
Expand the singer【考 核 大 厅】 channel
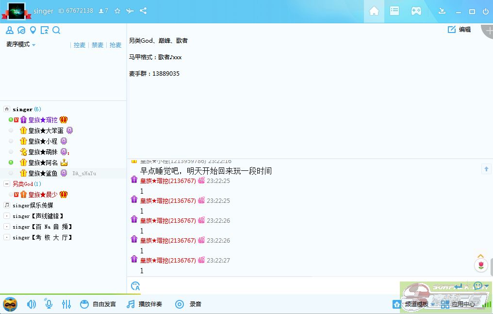click(7, 237)
